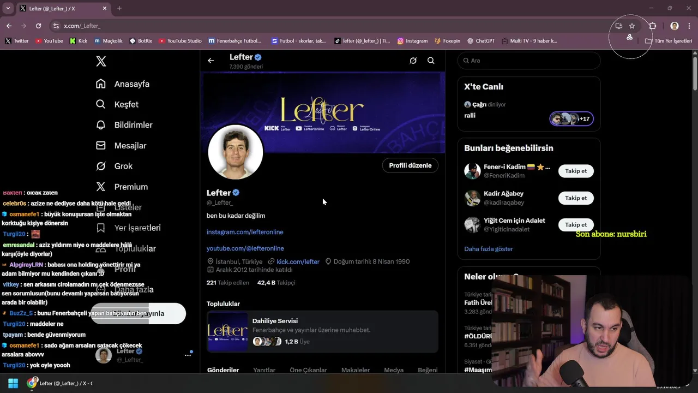The width and height of the screenshot is (698, 393).
Task: Open Kadir Ağabey profile name
Action: click(503, 194)
